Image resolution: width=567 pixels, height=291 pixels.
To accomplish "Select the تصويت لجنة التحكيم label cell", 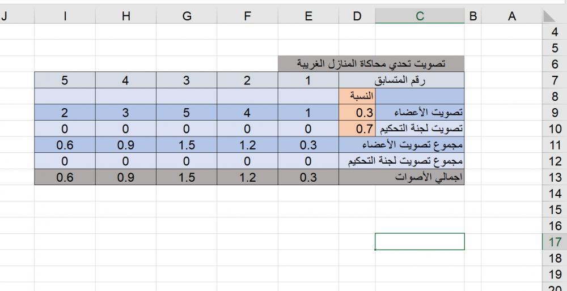I will pos(420,129).
